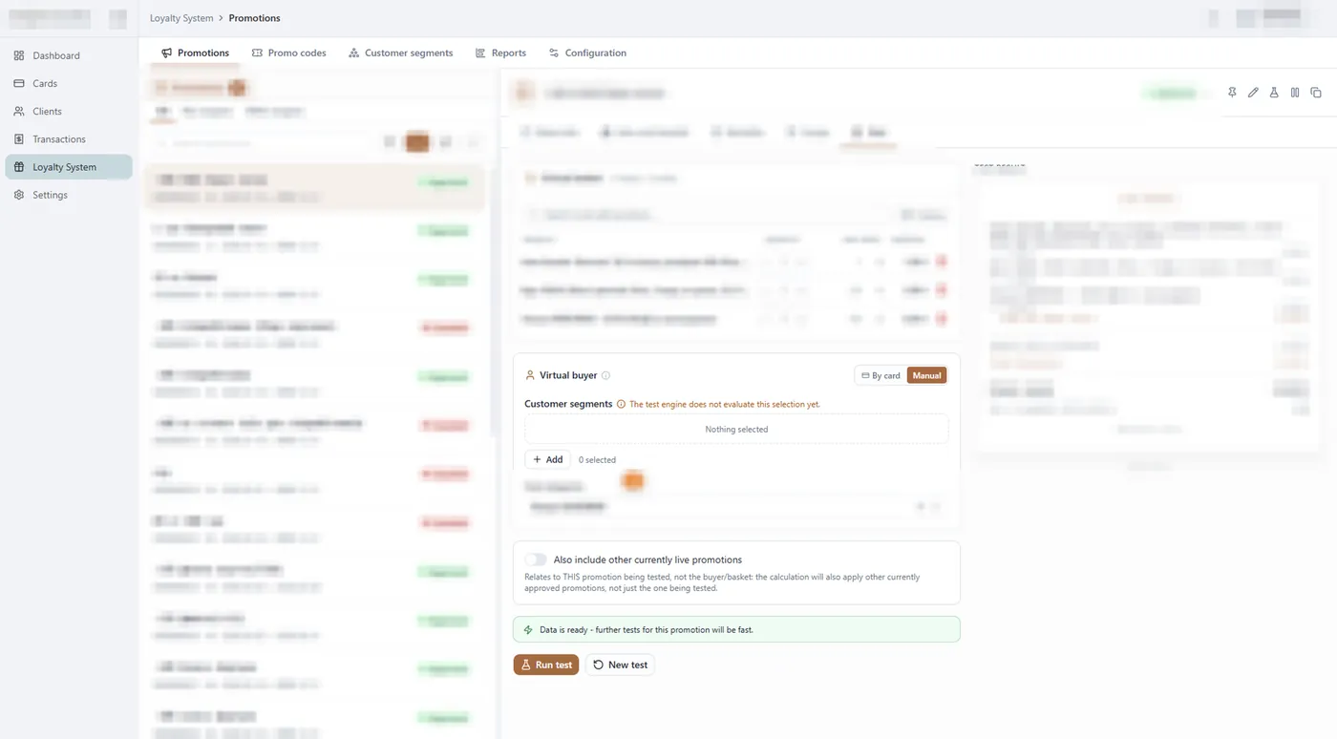
Task: Click the 'Nothing selected' segments field
Action: click(x=736, y=429)
